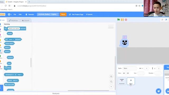Tick the loudness reporter checkbox
The image size is (169, 95).
(5, 58)
